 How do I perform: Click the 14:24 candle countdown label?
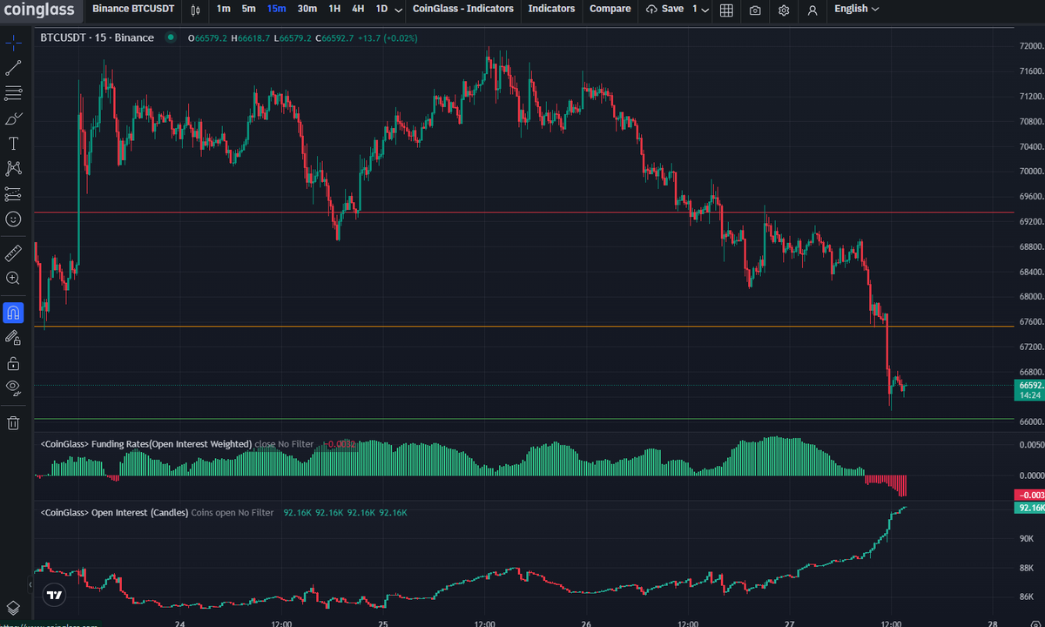coord(1030,395)
